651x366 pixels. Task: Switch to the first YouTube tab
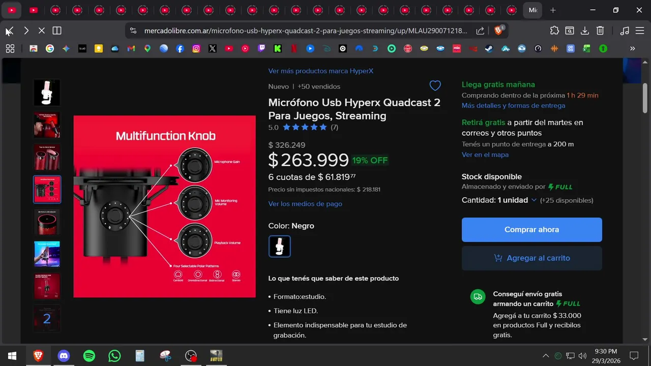pos(12,10)
